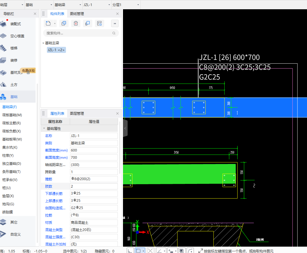Click the search magnifier icon in component search
Image resolution: width=307 pixels, height=253 pixels.
114,33
